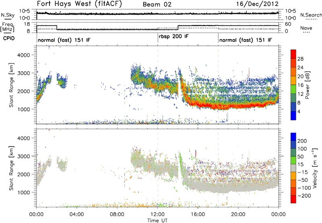Click the 'Beam 02' label
322x223 pixels.
[x=157, y=4]
